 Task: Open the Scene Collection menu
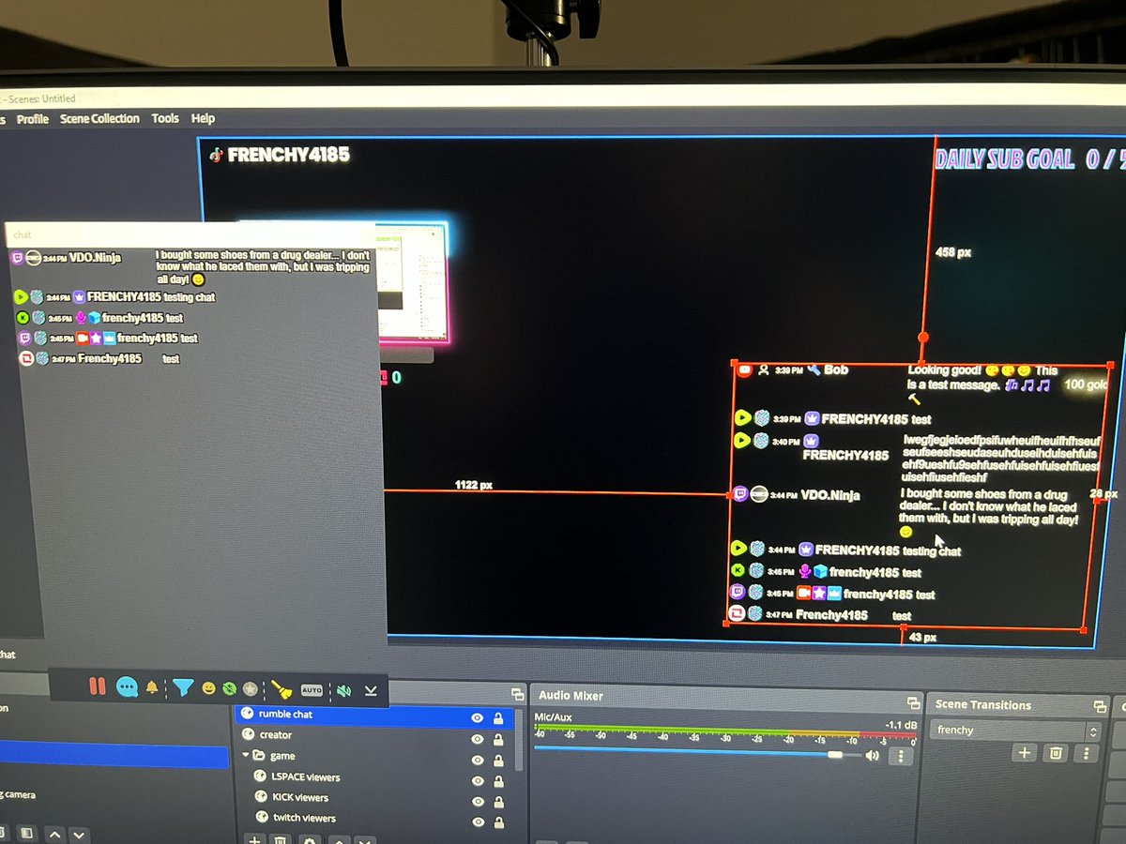(99, 118)
